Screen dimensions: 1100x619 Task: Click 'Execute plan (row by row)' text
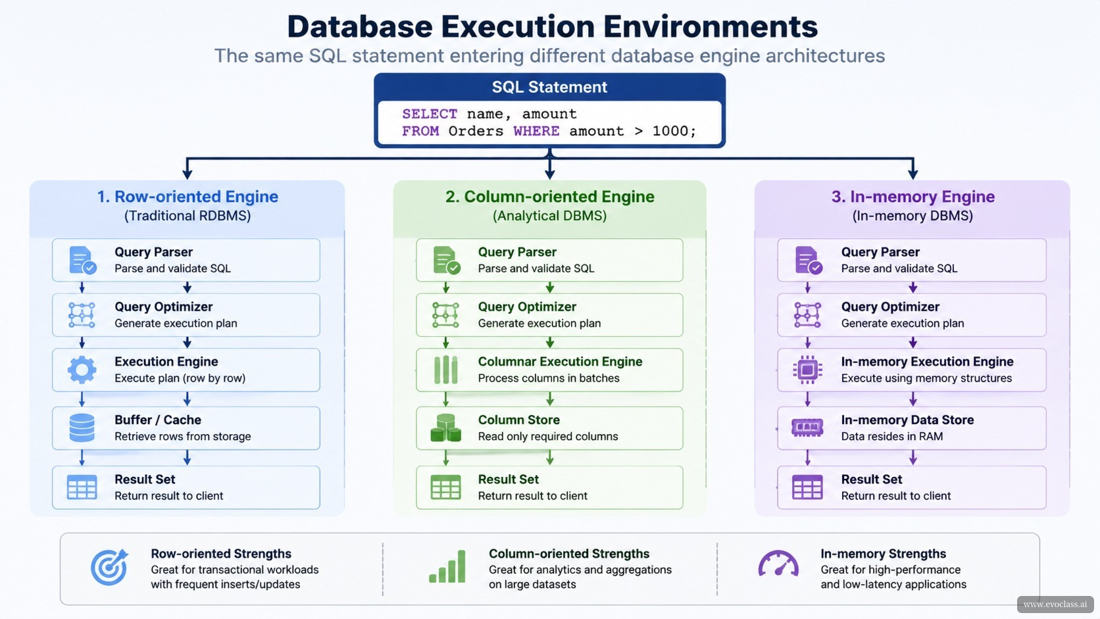(x=180, y=378)
